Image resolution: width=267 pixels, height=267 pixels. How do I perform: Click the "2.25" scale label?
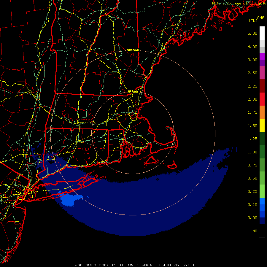[252, 86]
